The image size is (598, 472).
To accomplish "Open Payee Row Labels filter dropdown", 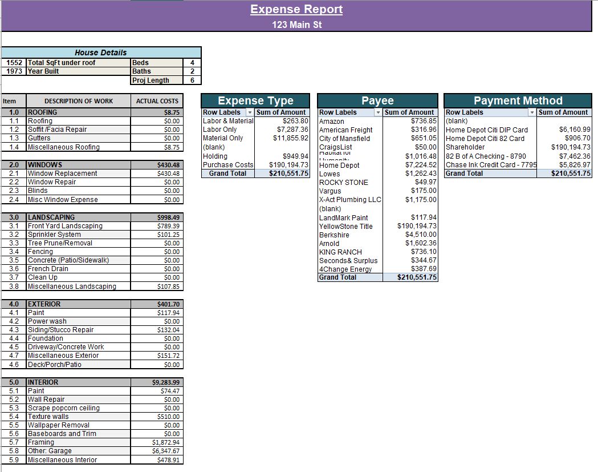I will click(377, 112).
